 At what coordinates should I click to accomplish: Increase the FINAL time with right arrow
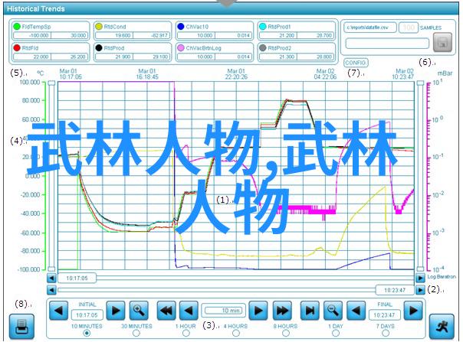[x=413, y=311]
